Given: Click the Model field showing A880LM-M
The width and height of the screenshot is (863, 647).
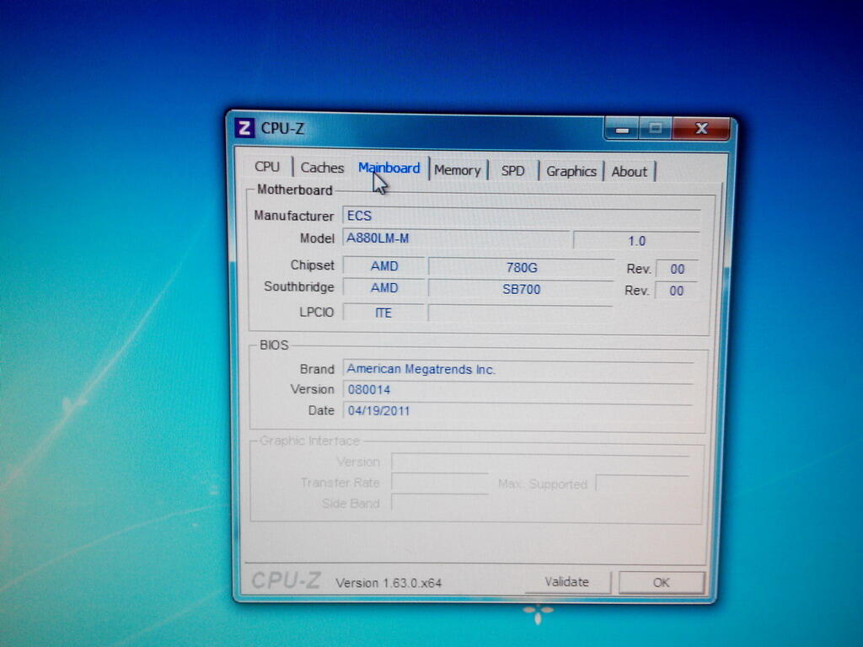Looking at the screenshot, I should (456, 238).
